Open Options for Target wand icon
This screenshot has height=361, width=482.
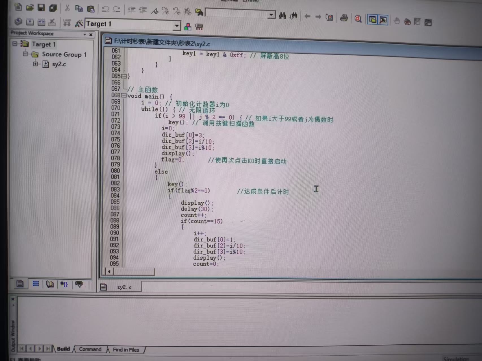point(79,23)
